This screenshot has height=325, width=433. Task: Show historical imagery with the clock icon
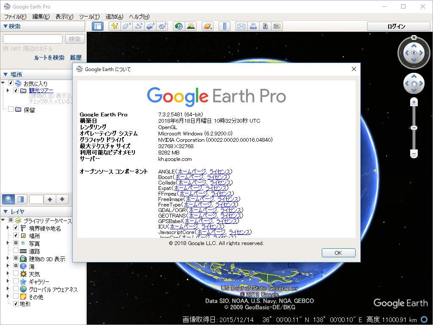click(179, 26)
